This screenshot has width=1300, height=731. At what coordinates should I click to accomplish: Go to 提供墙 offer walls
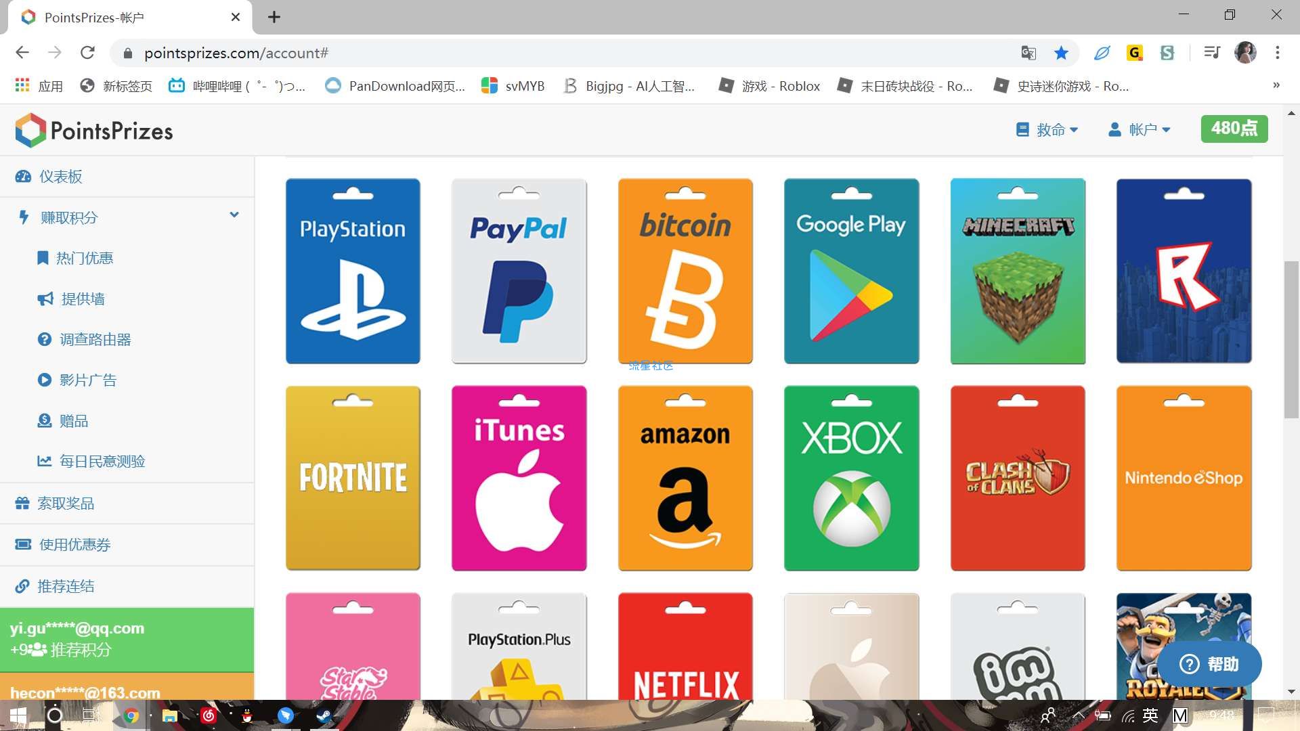[x=71, y=298]
